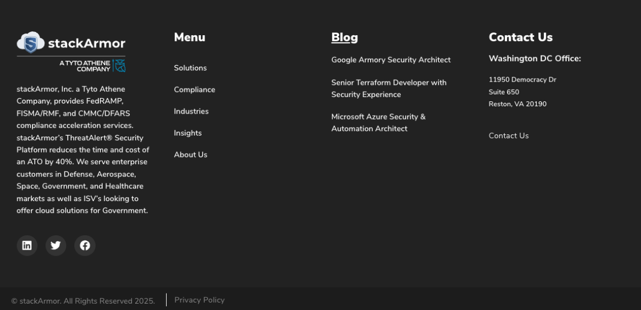The height and width of the screenshot is (310, 641).
Task: Click the Contact Us section heading
Action: pos(520,37)
